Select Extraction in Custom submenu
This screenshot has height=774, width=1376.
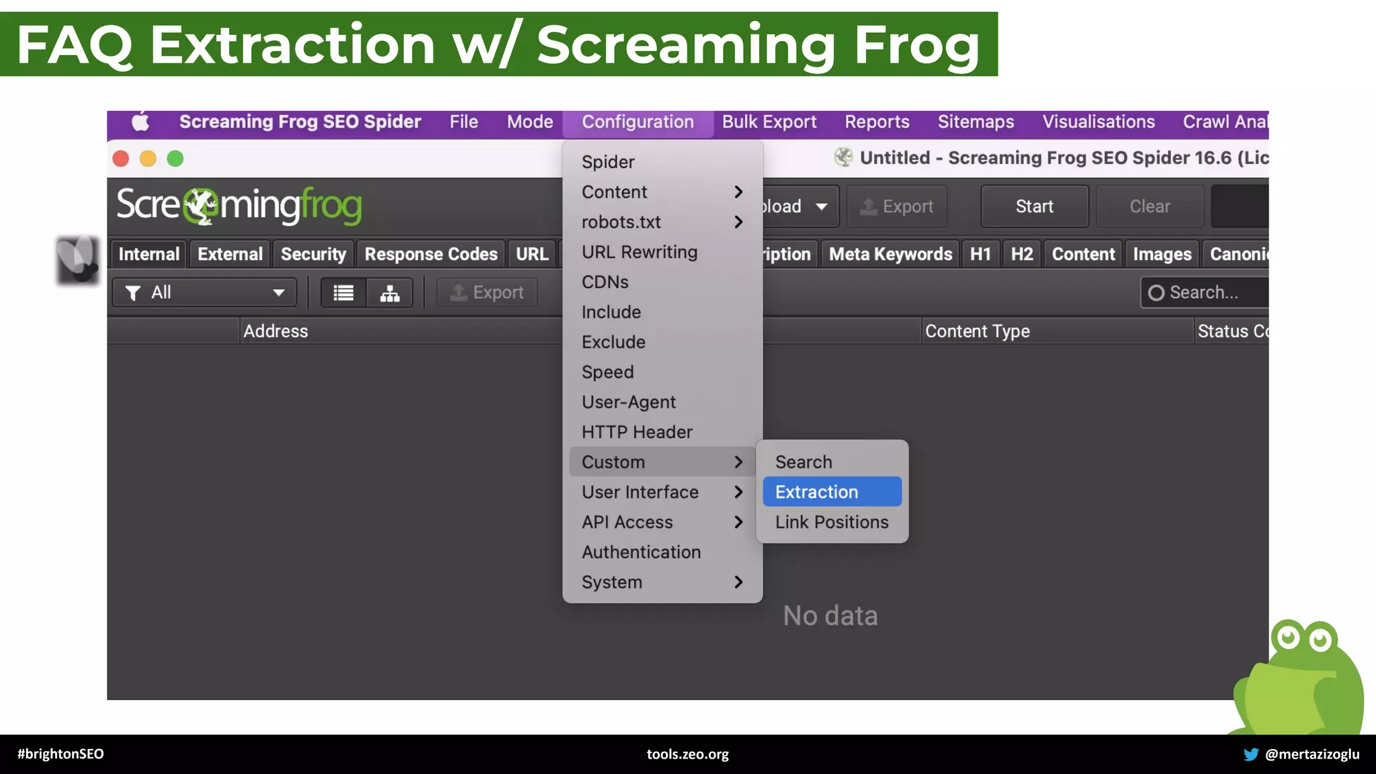tap(832, 492)
